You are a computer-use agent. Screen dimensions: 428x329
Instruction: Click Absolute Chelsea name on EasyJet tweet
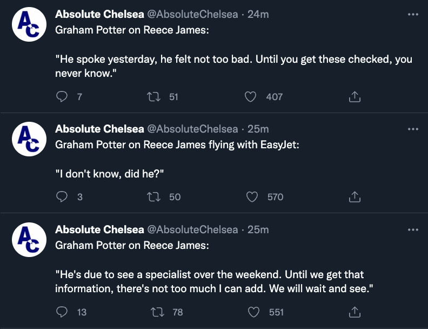pyautogui.click(x=99, y=129)
